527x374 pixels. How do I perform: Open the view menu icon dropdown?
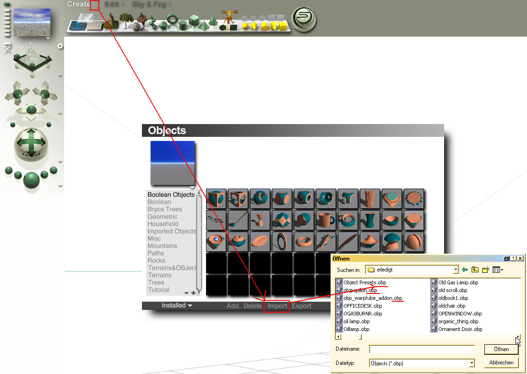tap(498, 270)
